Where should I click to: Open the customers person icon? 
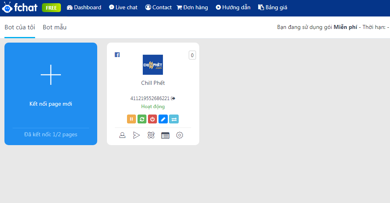click(122, 135)
